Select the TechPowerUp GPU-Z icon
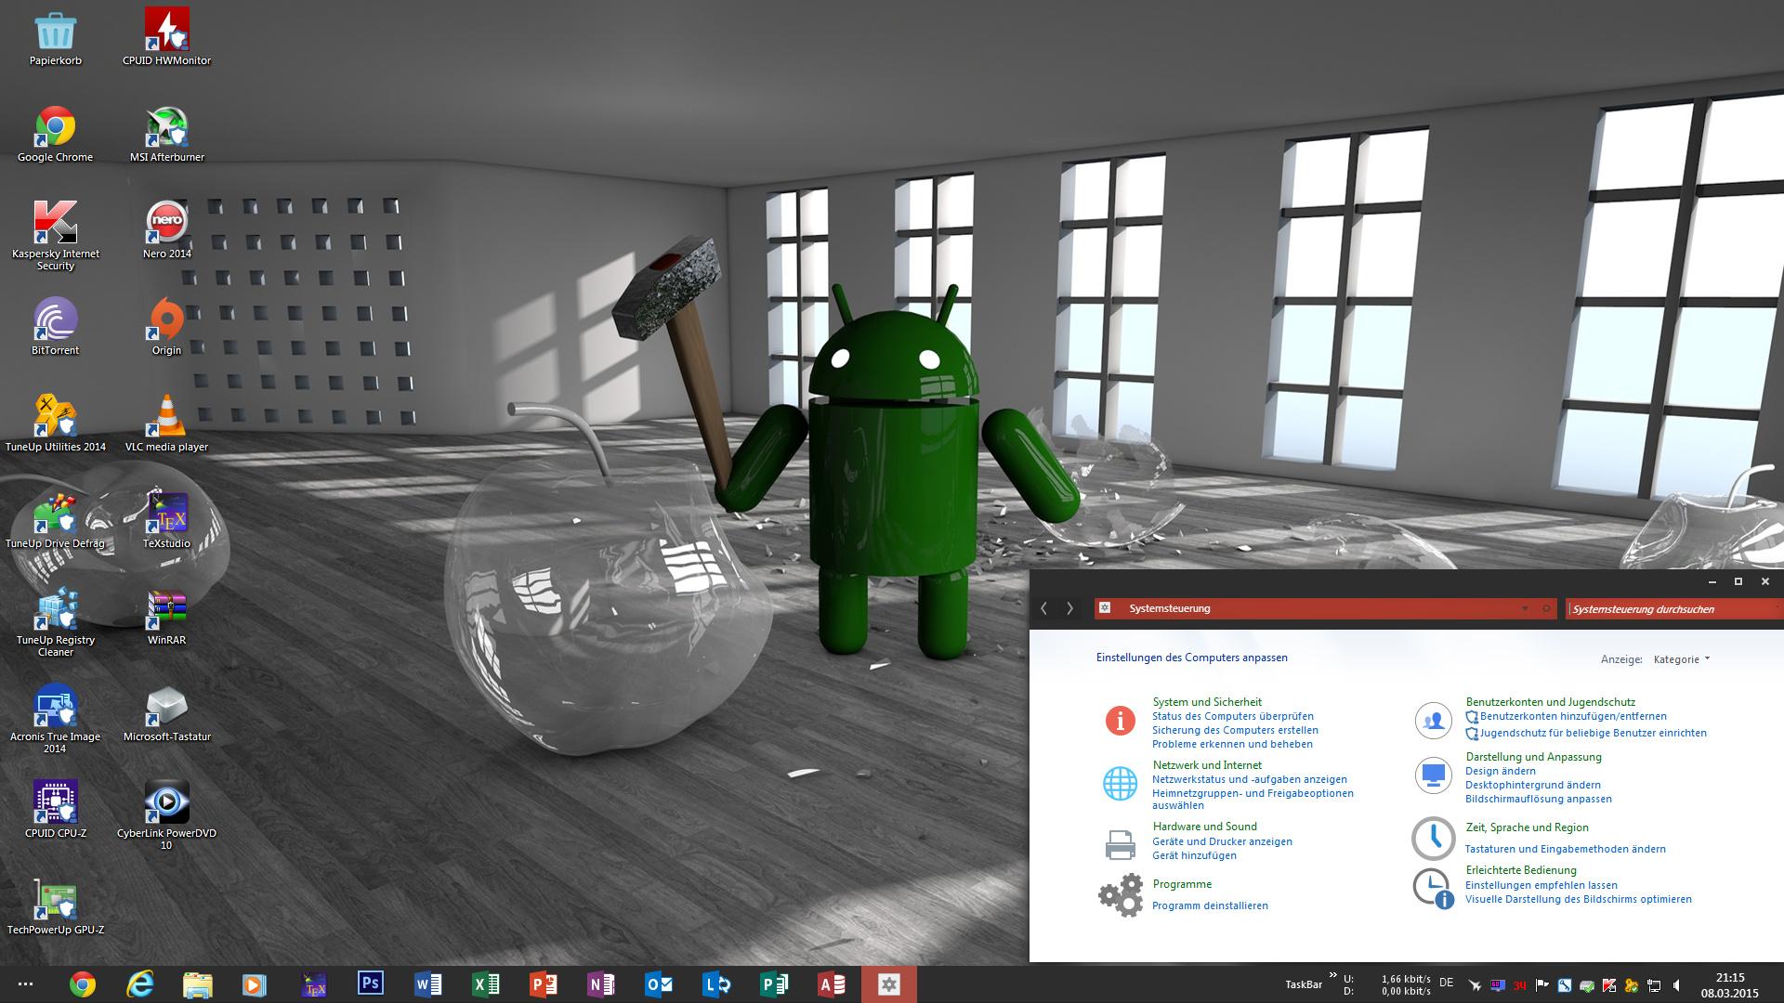1784x1003 pixels. [x=55, y=908]
